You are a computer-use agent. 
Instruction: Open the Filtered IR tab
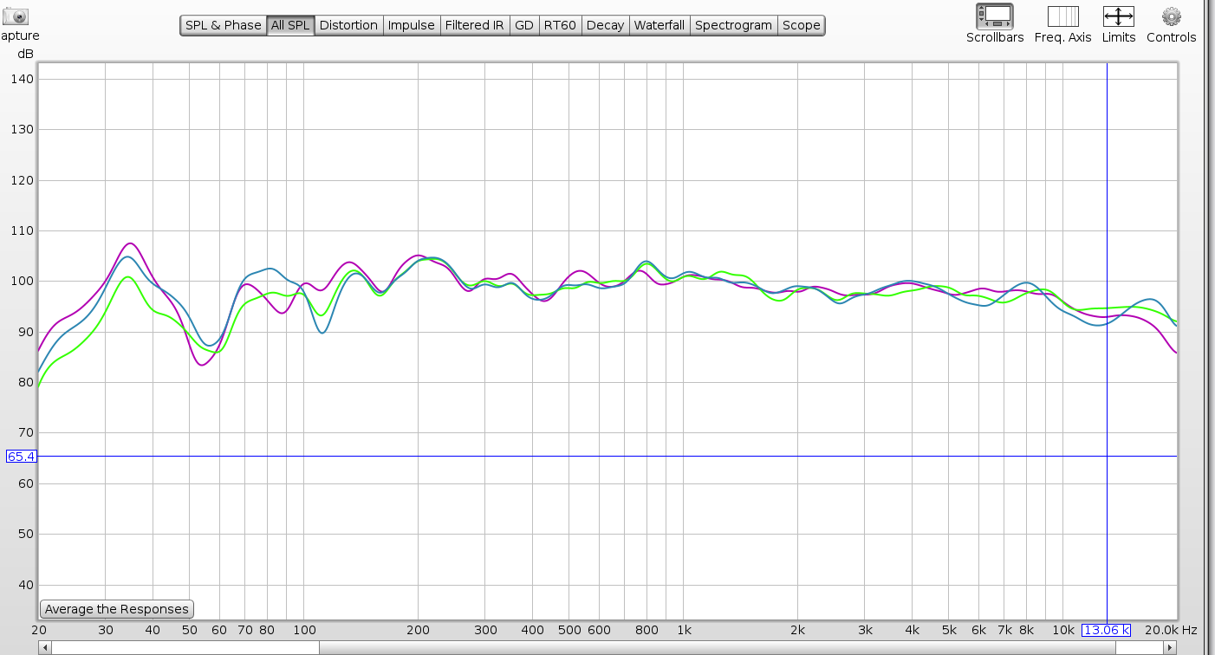click(474, 25)
